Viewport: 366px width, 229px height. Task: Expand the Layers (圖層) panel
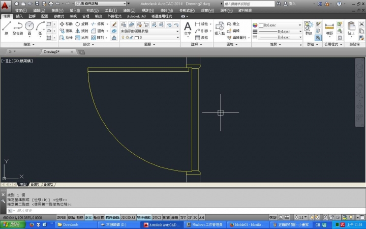click(149, 44)
